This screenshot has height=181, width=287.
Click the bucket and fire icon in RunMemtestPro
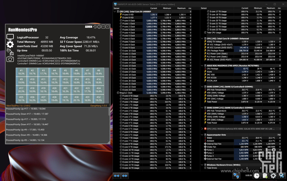click(x=10, y=52)
